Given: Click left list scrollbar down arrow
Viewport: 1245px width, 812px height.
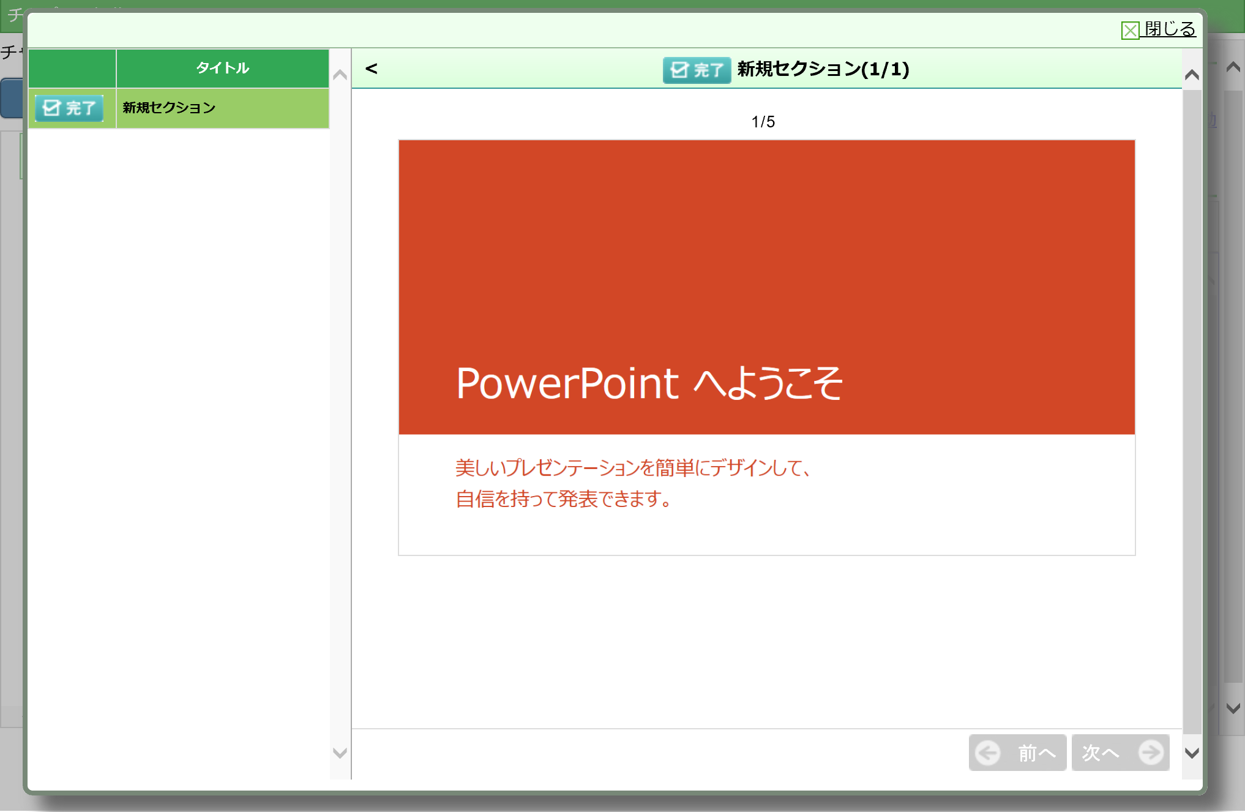Looking at the screenshot, I should point(340,753).
